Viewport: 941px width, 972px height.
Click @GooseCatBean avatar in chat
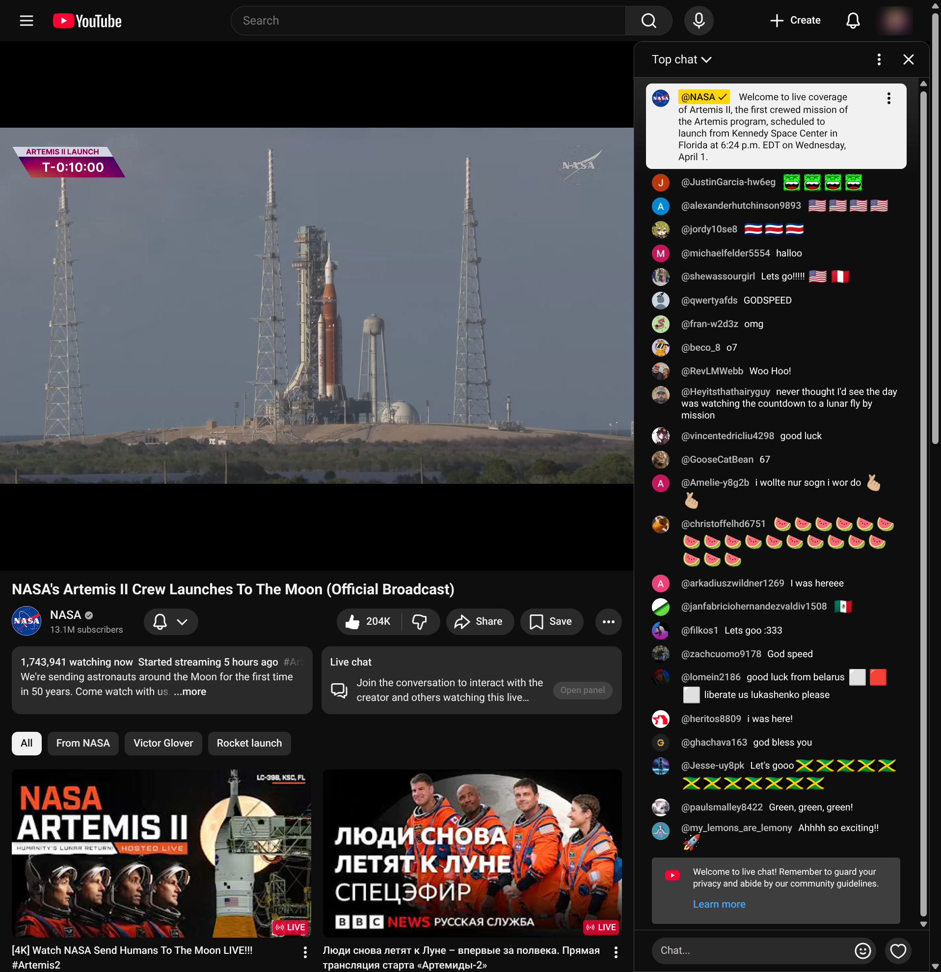coord(661,460)
